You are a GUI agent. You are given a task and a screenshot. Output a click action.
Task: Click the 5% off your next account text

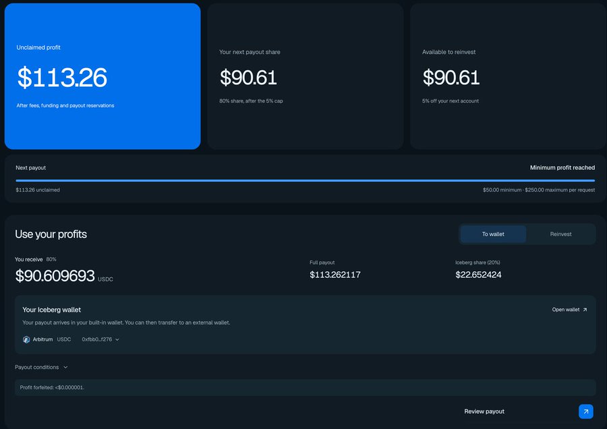pyautogui.click(x=451, y=101)
